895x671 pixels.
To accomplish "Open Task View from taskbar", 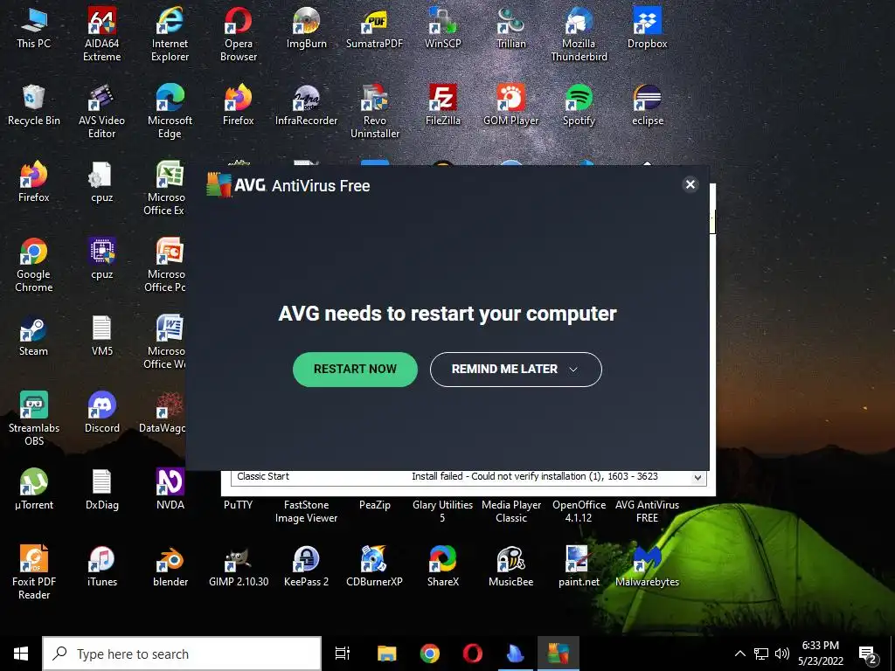I will (x=343, y=654).
